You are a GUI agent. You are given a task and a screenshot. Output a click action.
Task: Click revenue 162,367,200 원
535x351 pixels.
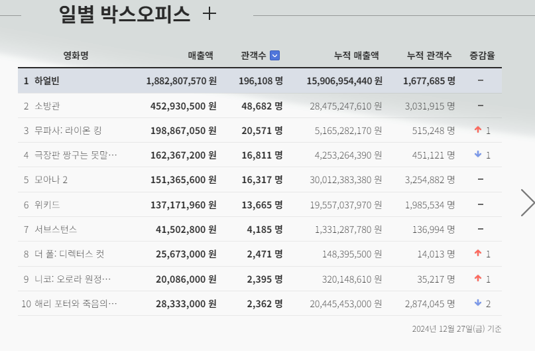(183, 155)
